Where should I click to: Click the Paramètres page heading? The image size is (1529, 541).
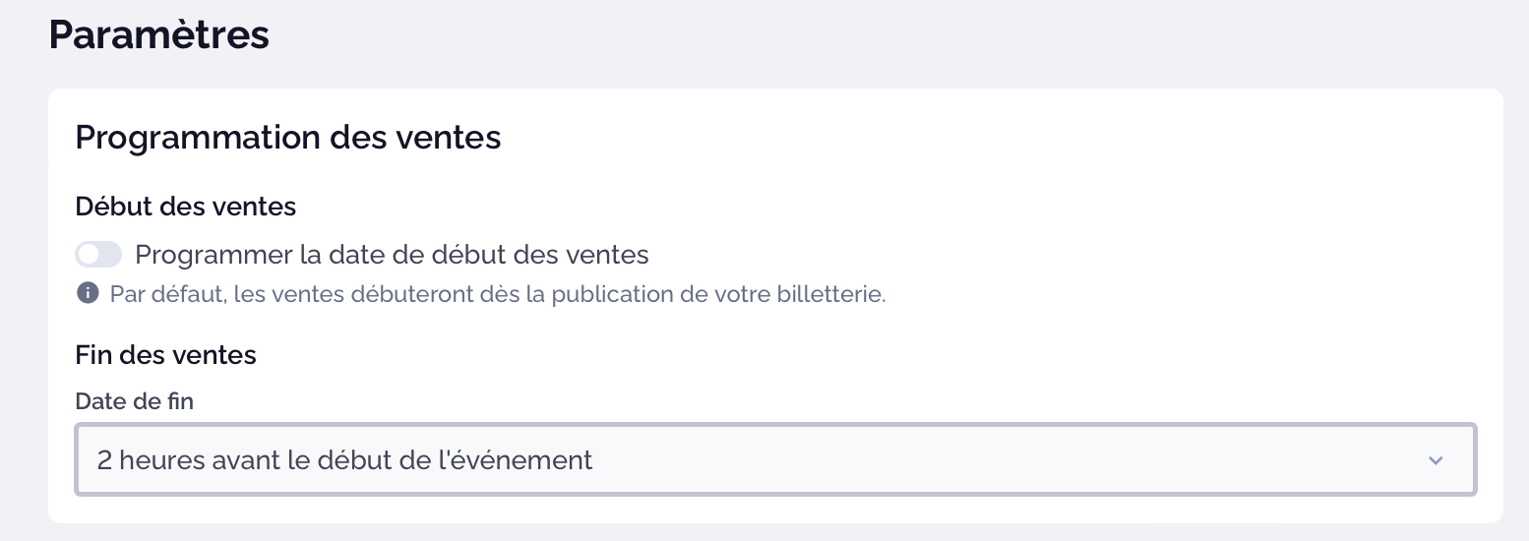pos(159,34)
